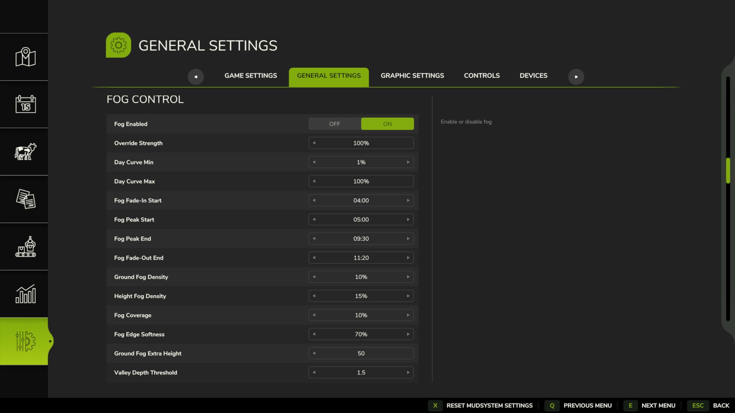
Task: Switch to the Graphic Settings tab
Action: [x=412, y=75]
